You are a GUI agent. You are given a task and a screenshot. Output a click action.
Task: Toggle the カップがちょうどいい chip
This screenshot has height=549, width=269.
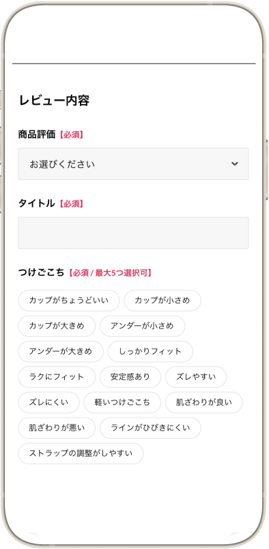[x=69, y=301]
